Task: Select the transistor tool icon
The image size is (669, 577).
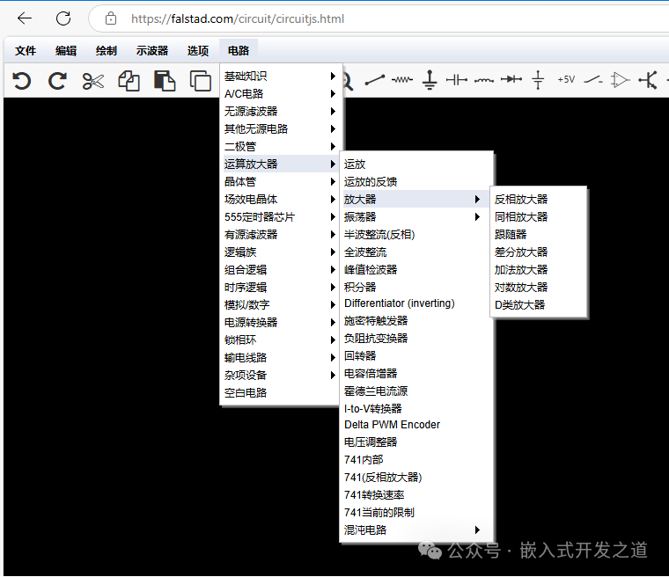Action: point(648,80)
